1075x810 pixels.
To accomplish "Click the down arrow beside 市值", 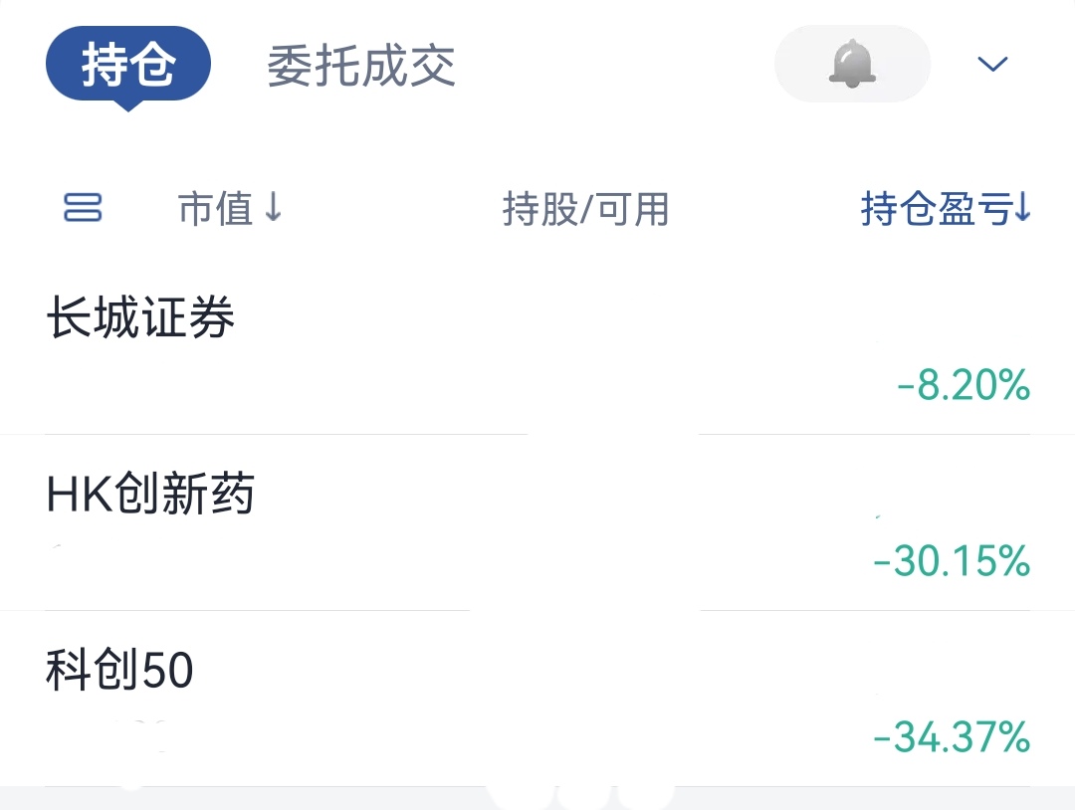I will point(274,208).
